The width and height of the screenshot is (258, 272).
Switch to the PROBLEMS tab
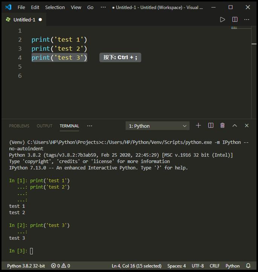pos(19,126)
